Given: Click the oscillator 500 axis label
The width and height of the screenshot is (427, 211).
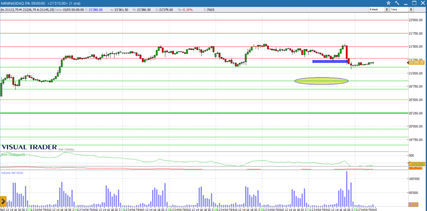Looking at the screenshot, I should pos(411,156).
